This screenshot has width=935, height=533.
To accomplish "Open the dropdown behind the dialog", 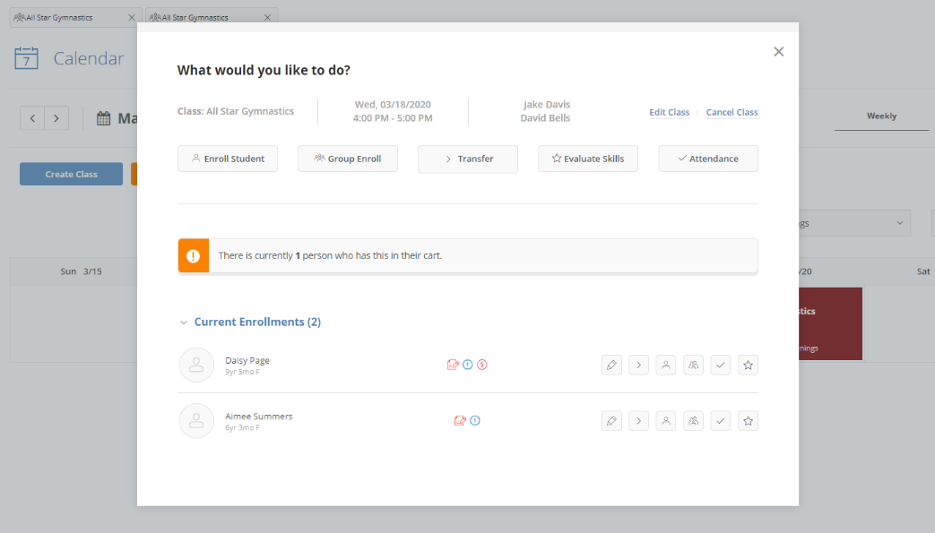I will (x=854, y=224).
